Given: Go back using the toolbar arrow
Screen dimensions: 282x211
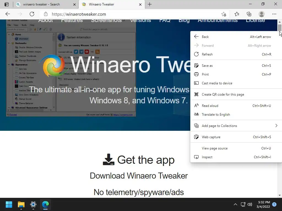Looking at the screenshot, I should coord(8,14).
